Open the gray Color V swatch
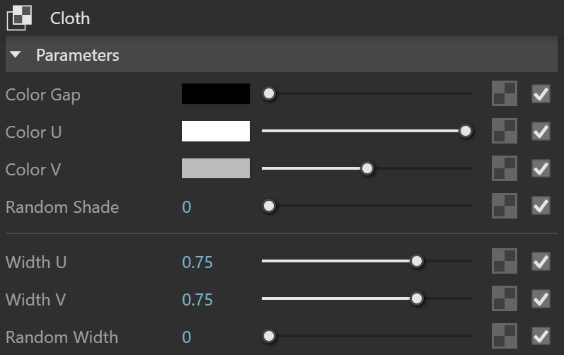Image resolution: width=564 pixels, height=355 pixels. pos(216,168)
